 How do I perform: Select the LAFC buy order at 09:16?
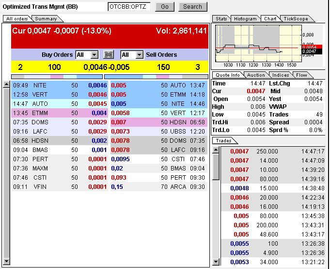(60, 131)
